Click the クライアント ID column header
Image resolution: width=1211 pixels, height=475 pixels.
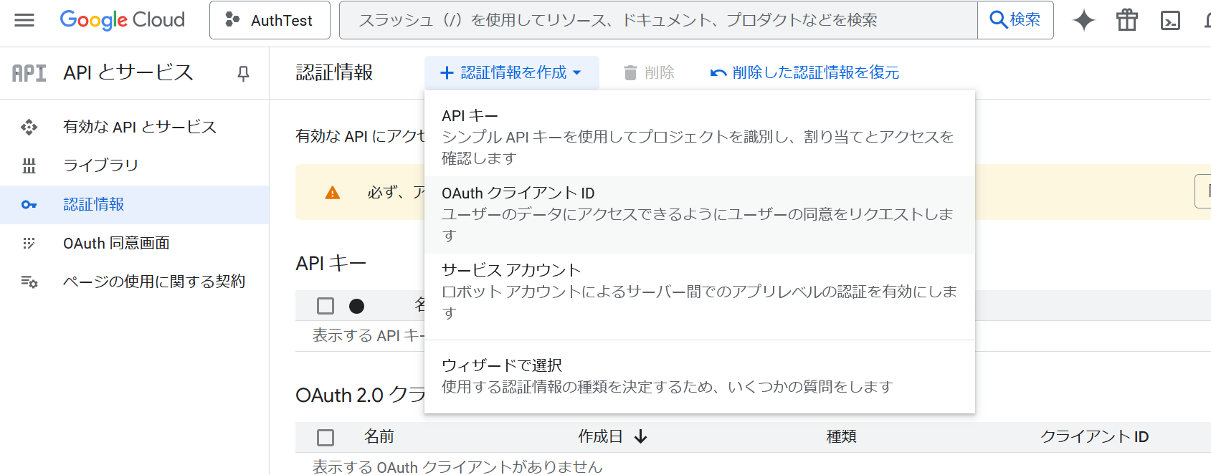click(1094, 436)
